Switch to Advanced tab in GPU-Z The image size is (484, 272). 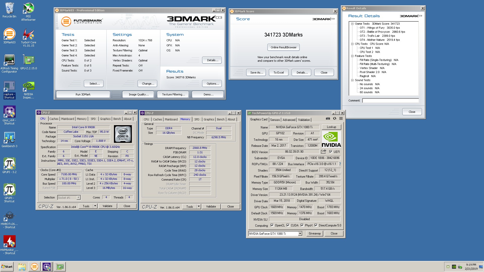click(289, 120)
